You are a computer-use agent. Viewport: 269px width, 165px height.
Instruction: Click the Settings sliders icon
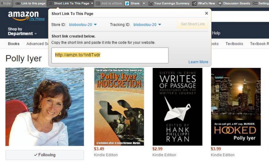pos(255,3)
